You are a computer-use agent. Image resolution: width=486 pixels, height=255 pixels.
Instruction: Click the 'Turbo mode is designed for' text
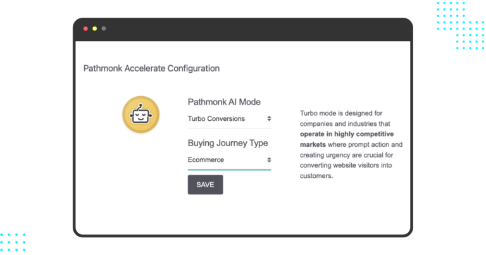[341, 113]
